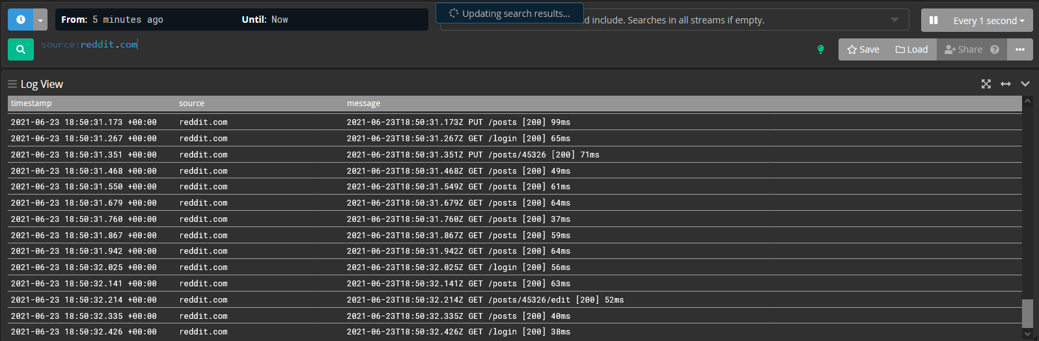The width and height of the screenshot is (1039, 341).
Task: Expand the streams selection dropdown
Action: click(x=895, y=20)
